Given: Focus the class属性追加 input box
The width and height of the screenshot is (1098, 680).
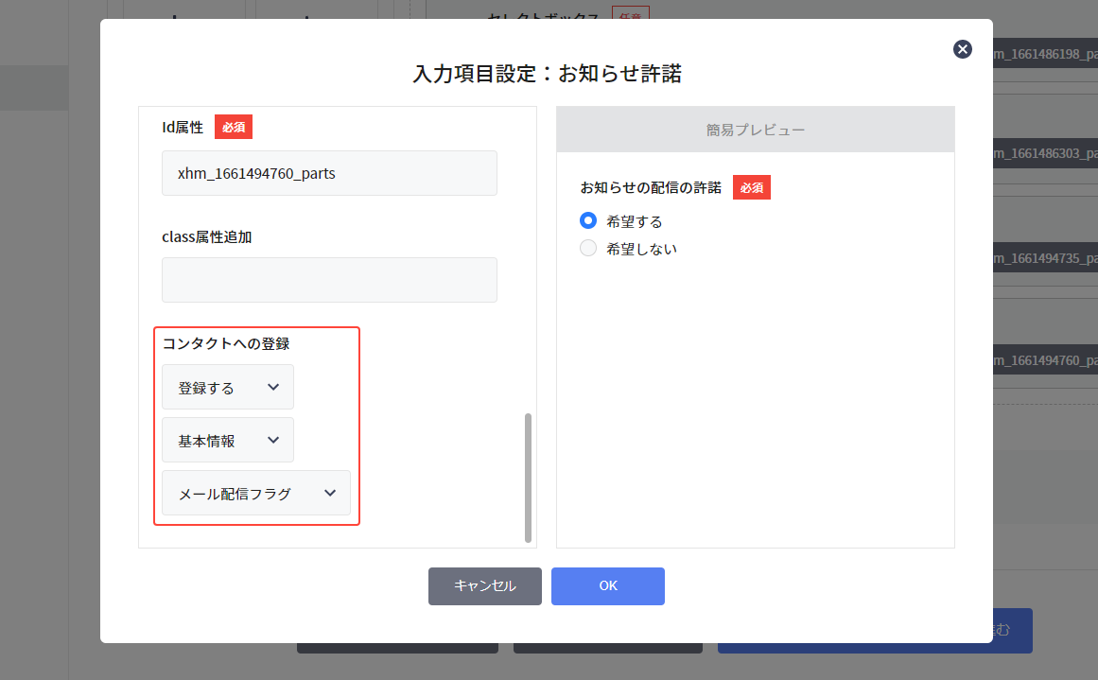Looking at the screenshot, I should [329, 280].
